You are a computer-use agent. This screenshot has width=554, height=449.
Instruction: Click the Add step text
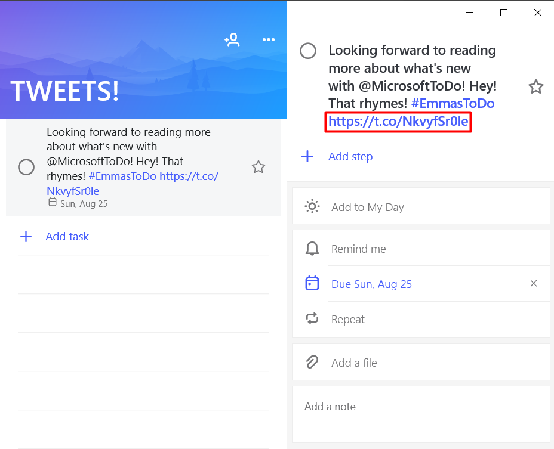point(350,157)
